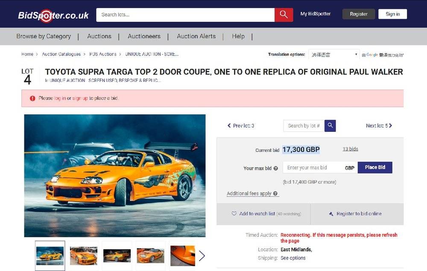Screen dimensions: 427x271
Task: Click the Sign in button
Action: (x=393, y=14)
